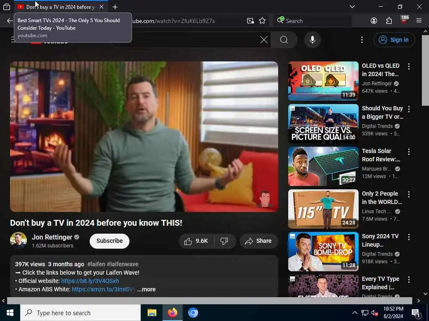Clear the YouTube search field
The image size is (429, 321).
(x=264, y=40)
